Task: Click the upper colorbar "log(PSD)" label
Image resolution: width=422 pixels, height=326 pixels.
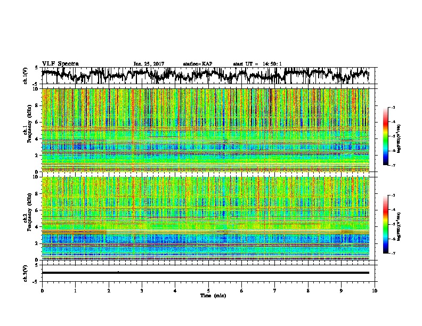Action: pos(399,138)
